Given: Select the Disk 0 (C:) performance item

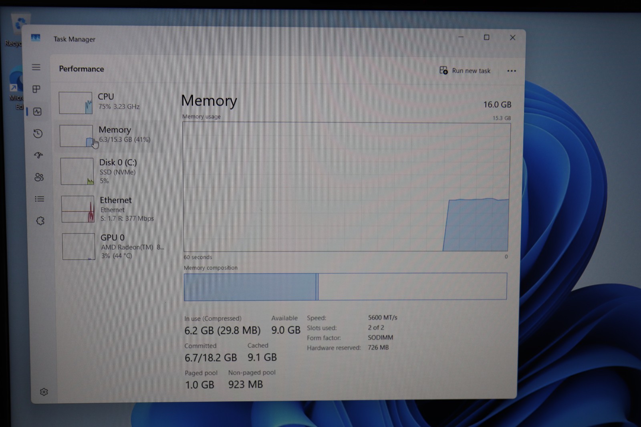Looking at the screenshot, I should coord(112,171).
